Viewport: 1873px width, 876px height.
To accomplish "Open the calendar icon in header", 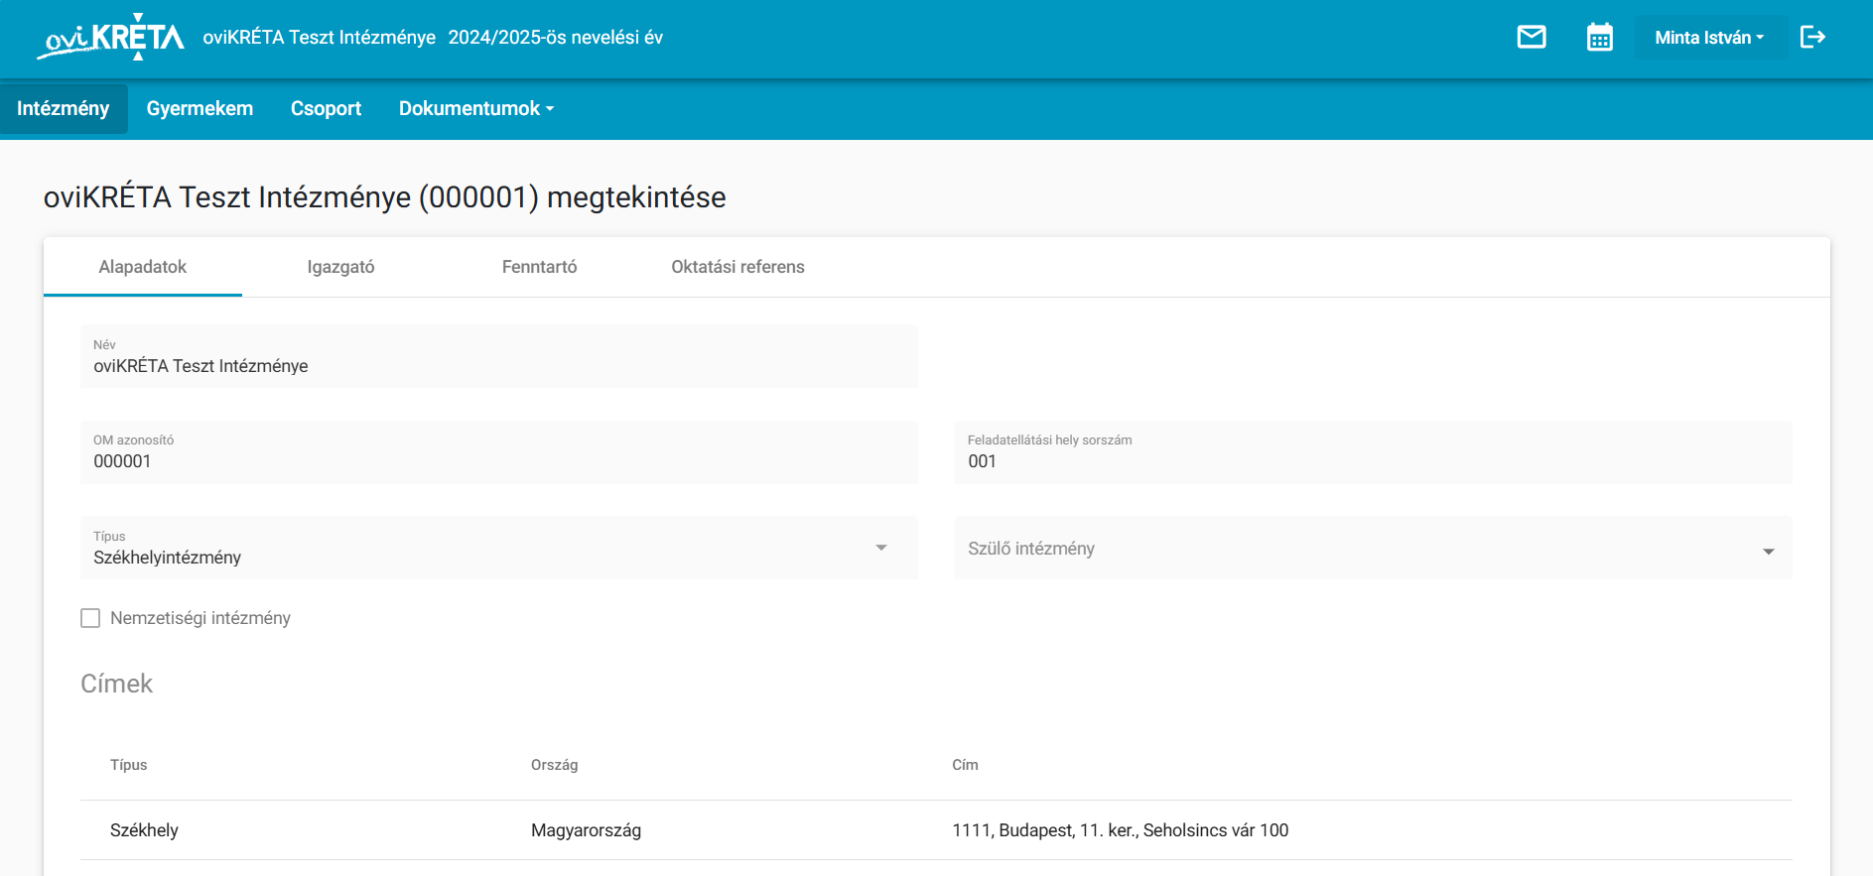I will pyautogui.click(x=1600, y=38).
